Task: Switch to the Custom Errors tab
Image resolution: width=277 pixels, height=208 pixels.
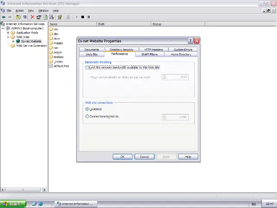Action: coord(183,49)
